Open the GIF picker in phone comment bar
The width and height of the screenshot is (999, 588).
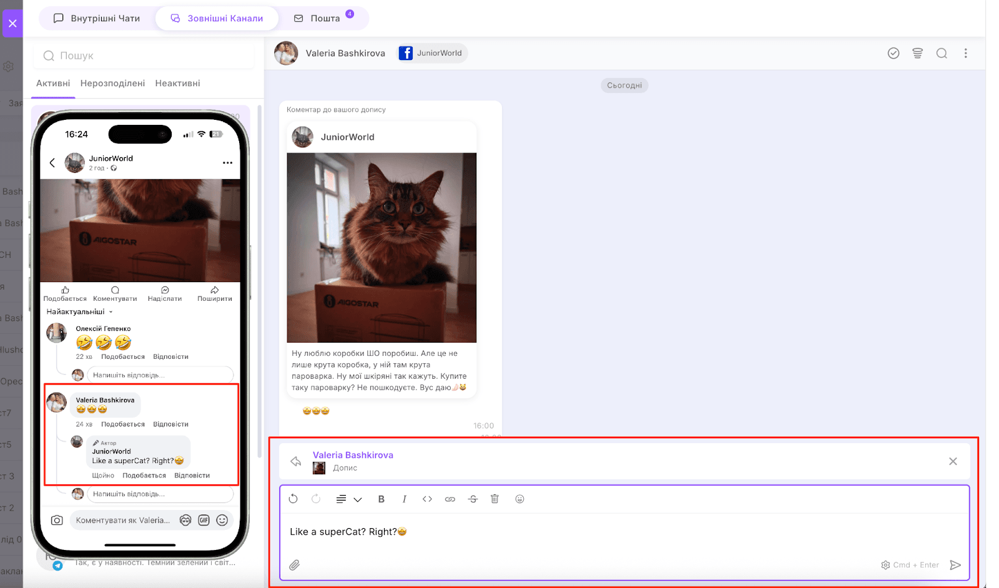coord(204,521)
